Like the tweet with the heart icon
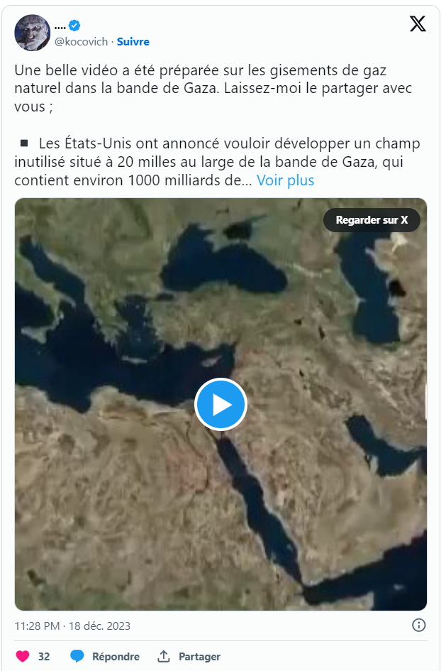The width and height of the screenshot is (446, 671). pyautogui.click(x=23, y=656)
